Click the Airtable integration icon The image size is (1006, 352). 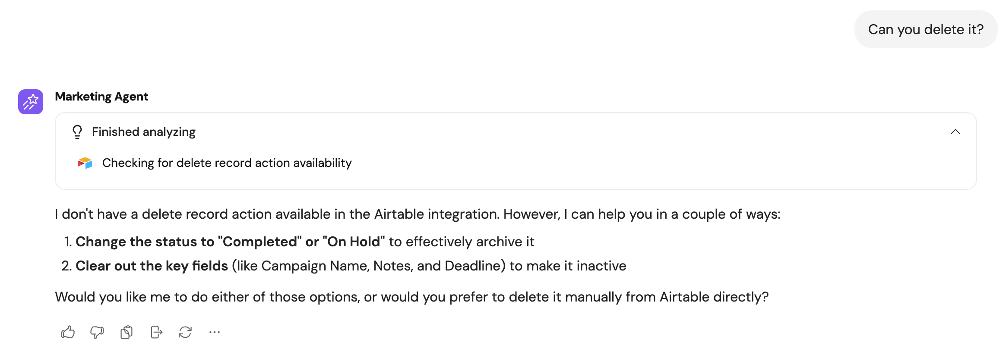(x=85, y=163)
